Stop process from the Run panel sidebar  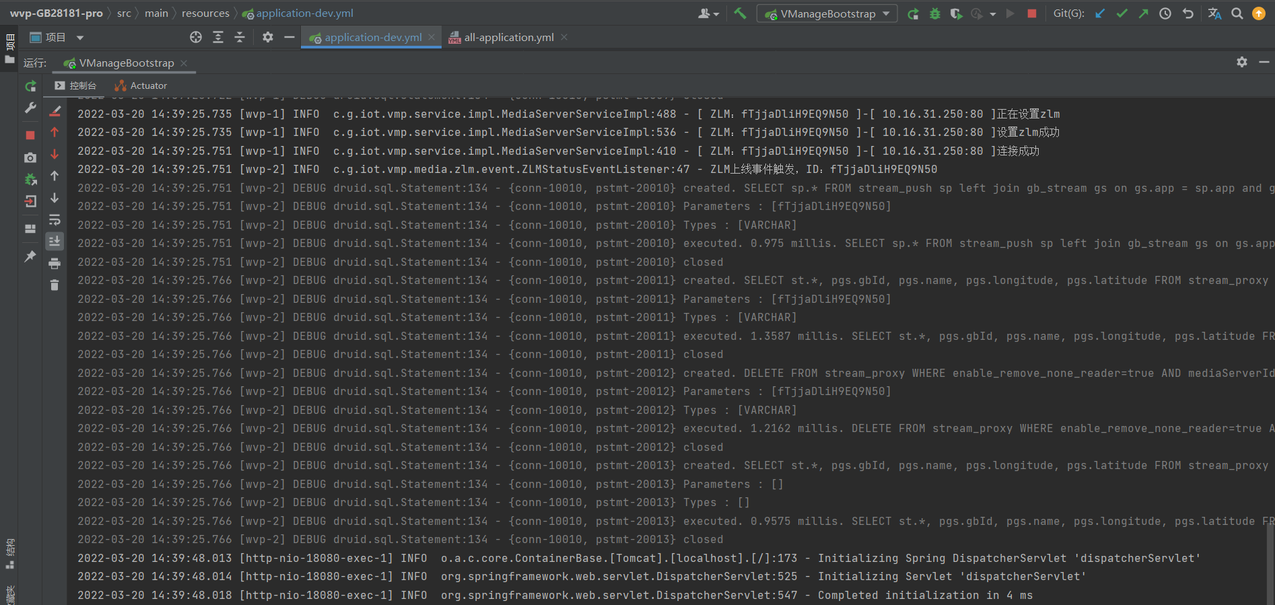(x=30, y=135)
